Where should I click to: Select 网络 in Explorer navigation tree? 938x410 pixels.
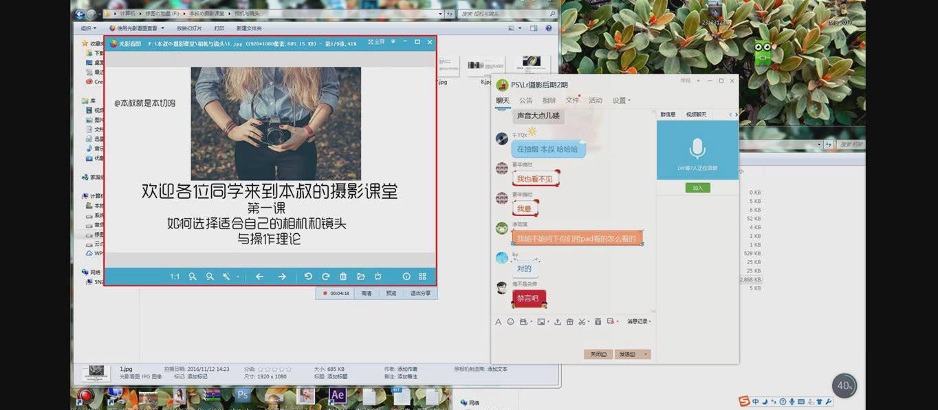95,272
